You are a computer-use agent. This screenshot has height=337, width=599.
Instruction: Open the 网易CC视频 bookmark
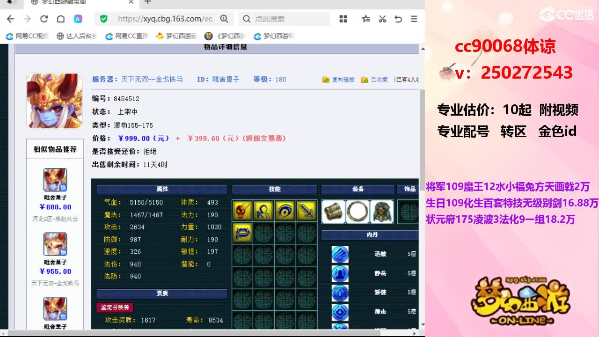pyautogui.click(x=27, y=36)
